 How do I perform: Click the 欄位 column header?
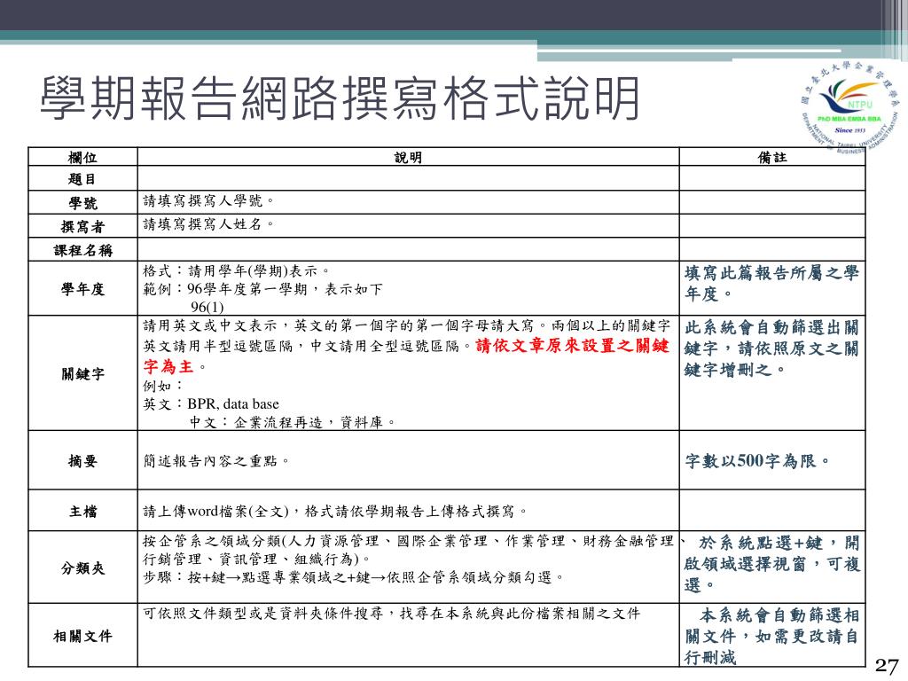(x=82, y=158)
